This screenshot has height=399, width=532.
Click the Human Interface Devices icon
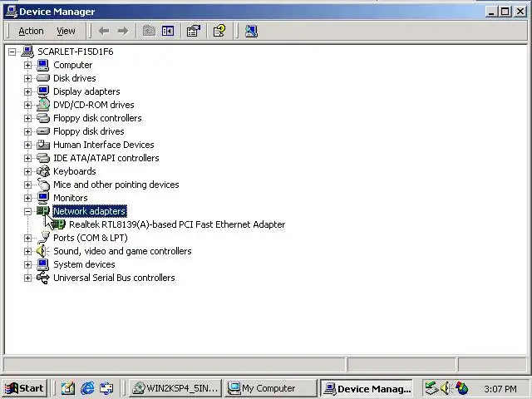pos(43,145)
